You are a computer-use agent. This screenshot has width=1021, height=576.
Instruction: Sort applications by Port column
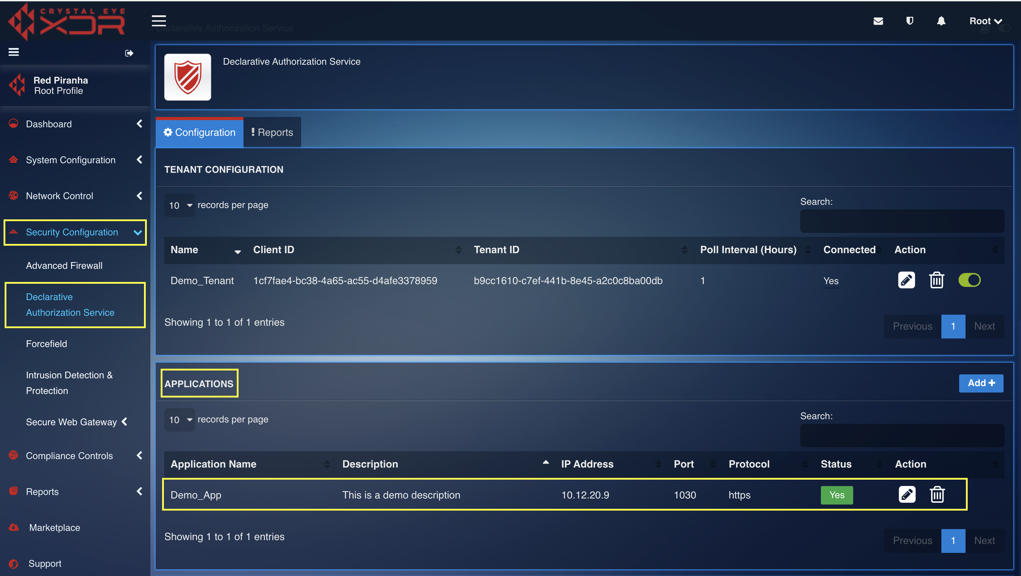pyautogui.click(x=695, y=464)
